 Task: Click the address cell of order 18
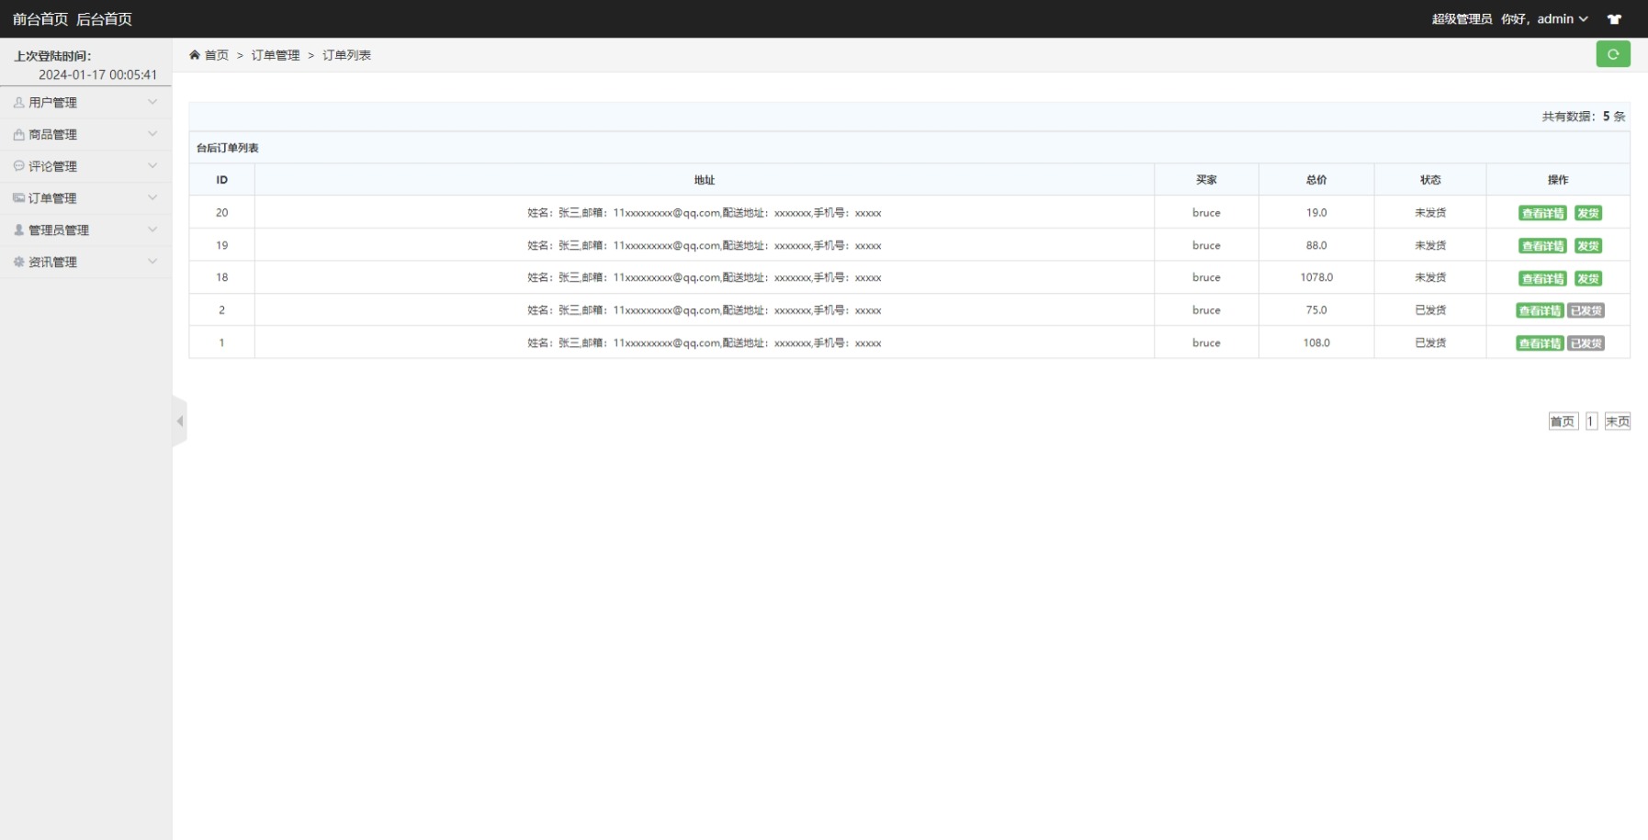coord(705,277)
